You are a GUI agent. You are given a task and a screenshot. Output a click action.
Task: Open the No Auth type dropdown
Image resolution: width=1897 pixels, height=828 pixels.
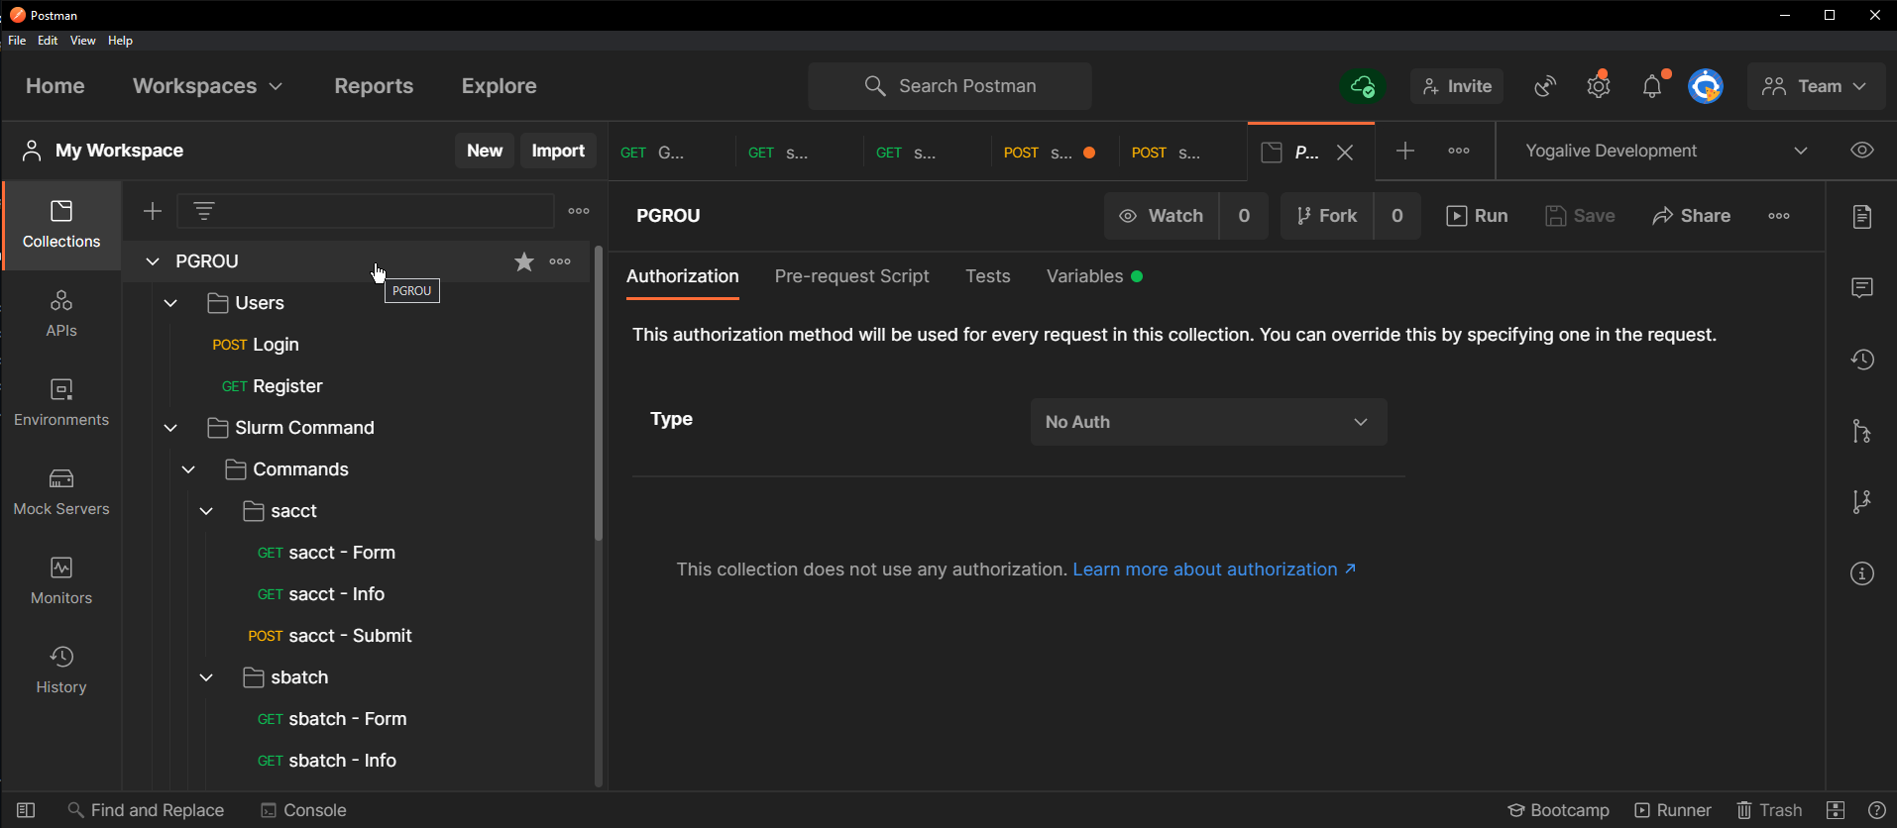tap(1208, 422)
